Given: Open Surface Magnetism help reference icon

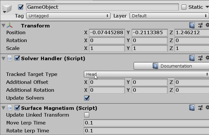Looking at the screenshot, I should [x=192, y=108].
